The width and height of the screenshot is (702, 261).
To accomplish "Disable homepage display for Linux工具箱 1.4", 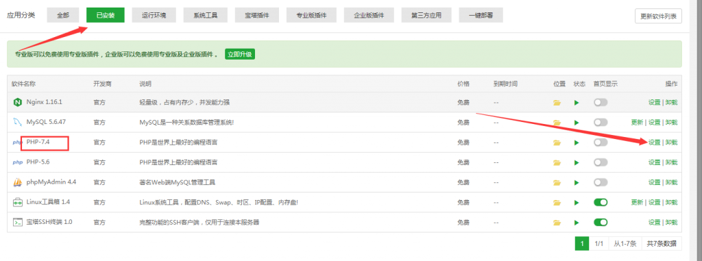I will tap(601, 202).
